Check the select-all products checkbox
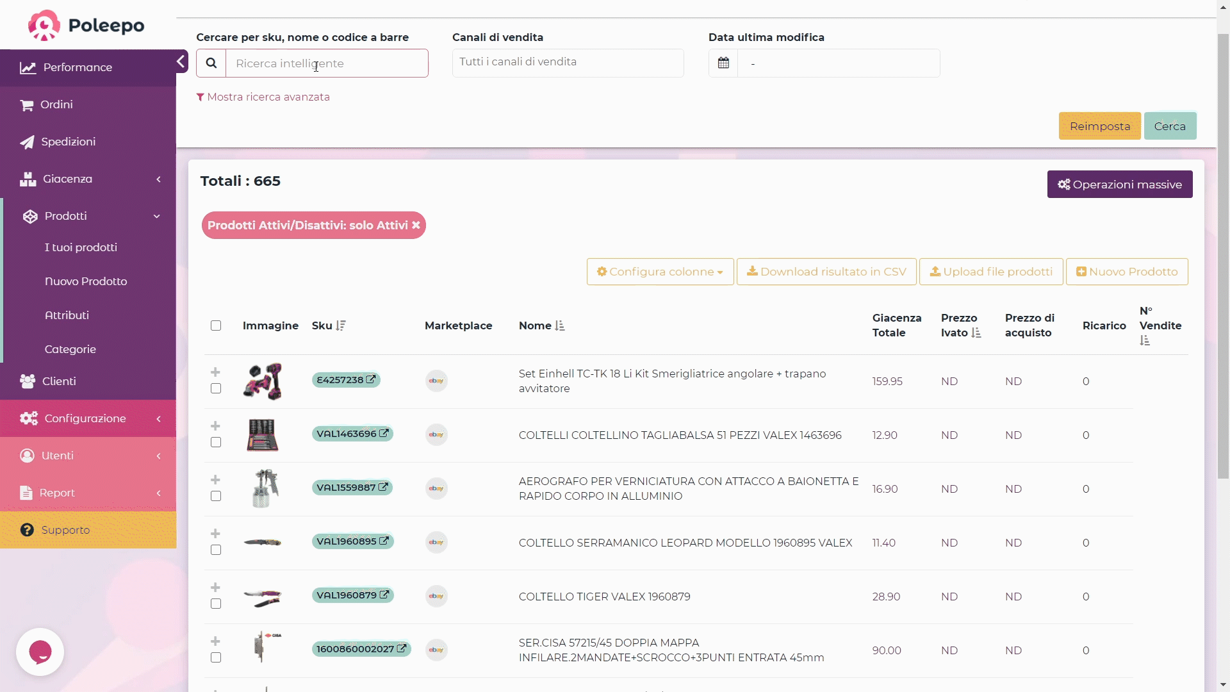 point(216,325)
